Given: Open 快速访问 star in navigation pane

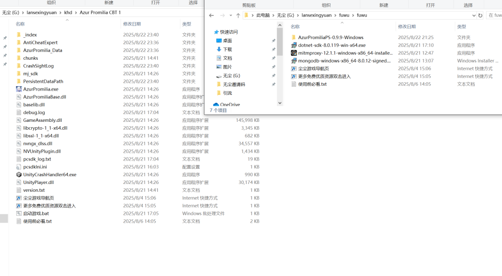Looking at the screenshot, I should click(216, 32).
